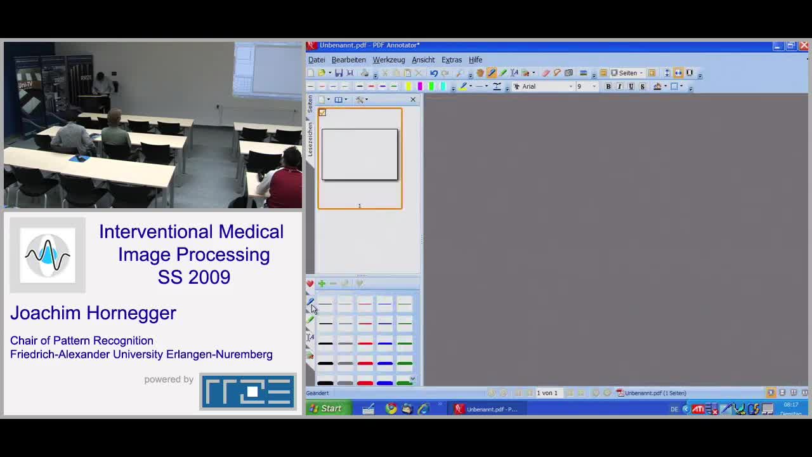The width and height of the screenshot is (812, 457).
Task: Click the Print icon
Action: pyautogui.click(x=365, y=73)
